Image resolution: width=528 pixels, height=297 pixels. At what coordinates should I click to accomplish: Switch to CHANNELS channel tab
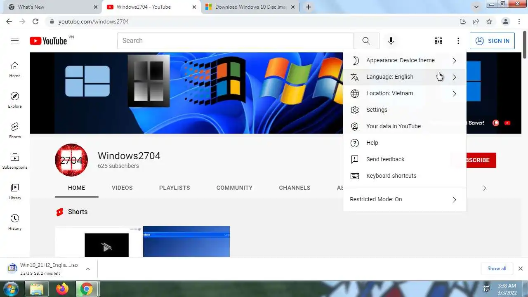pos(295,188)
